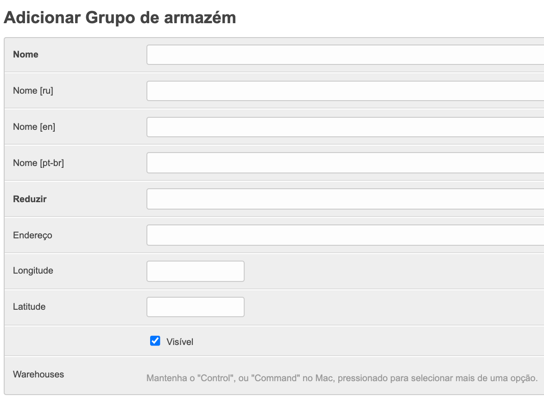Click the Longitude label text
Viewport: 544px width, 396px height.
tap(33, 270)
